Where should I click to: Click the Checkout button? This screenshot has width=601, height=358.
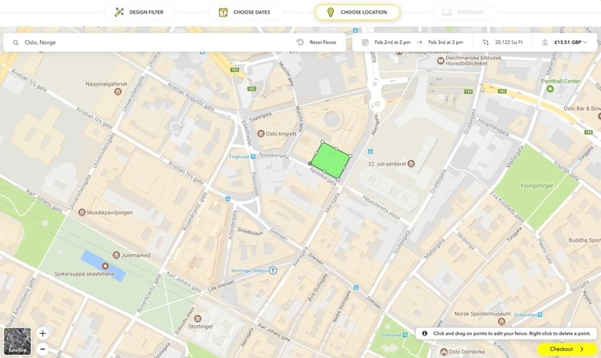click(x=567, y=349)
